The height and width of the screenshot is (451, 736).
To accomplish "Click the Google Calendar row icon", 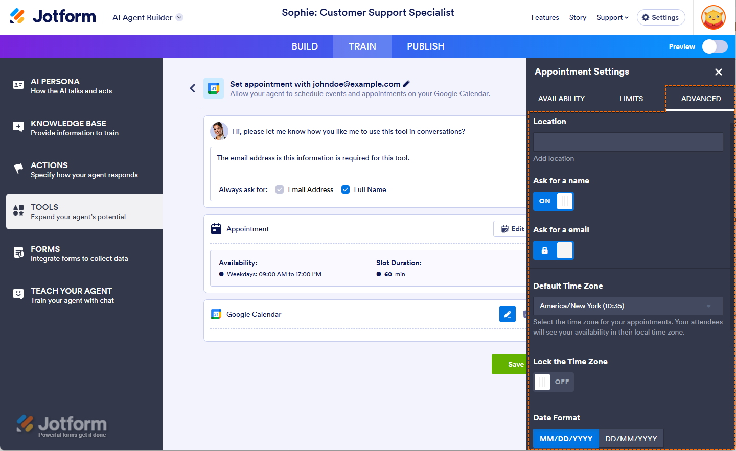I will 216,314.
